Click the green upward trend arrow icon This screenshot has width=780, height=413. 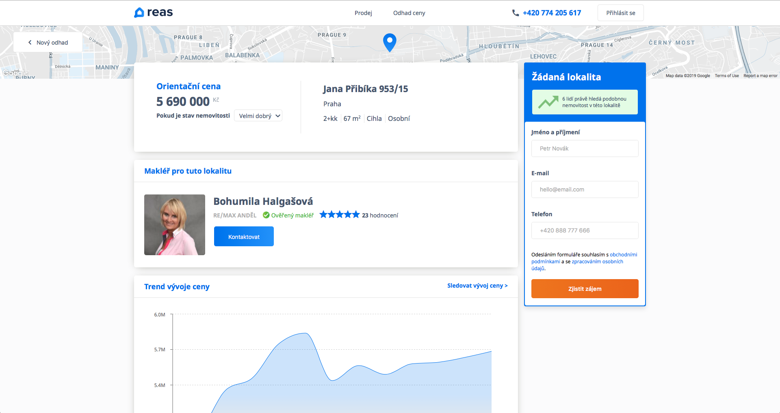(x=548, y=102)
